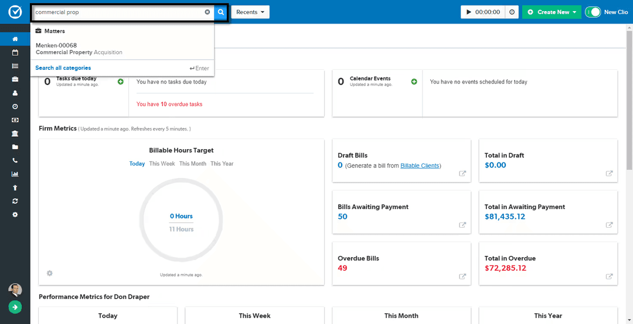633x324 pixels.
Task: Click the Clio checkmark logo
Action: coord(15,12)
